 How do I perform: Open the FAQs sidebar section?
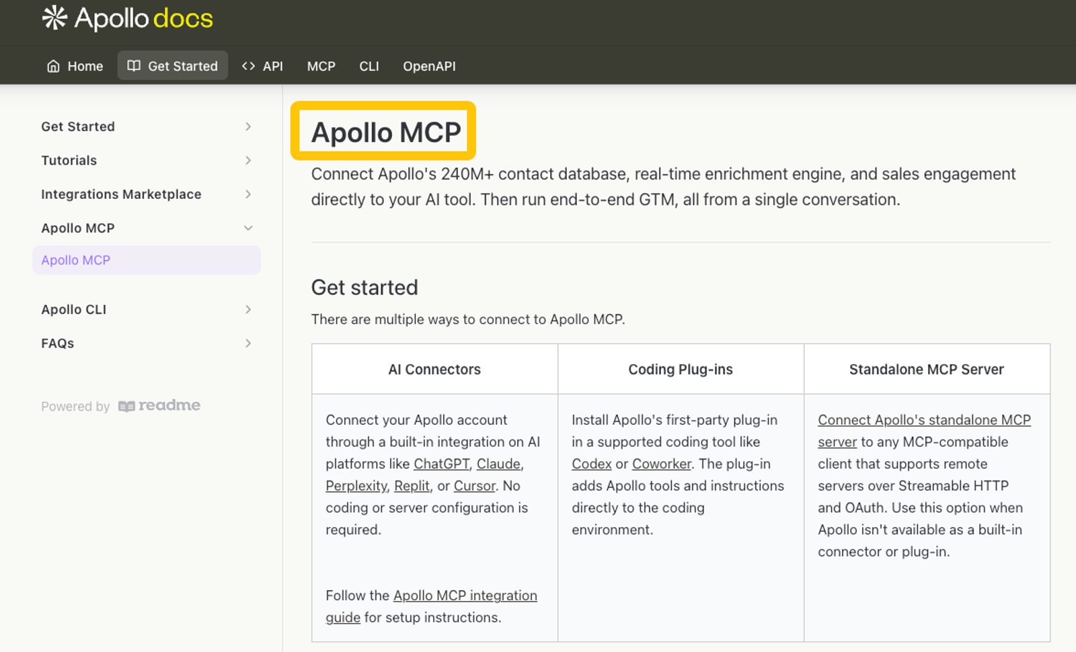click(x=58, y=343)
